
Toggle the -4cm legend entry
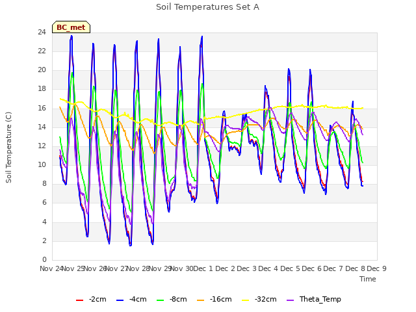[x=131, y=299]
